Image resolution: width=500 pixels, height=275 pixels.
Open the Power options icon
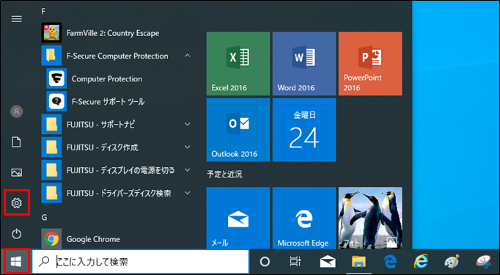click(x=17, y=234)
